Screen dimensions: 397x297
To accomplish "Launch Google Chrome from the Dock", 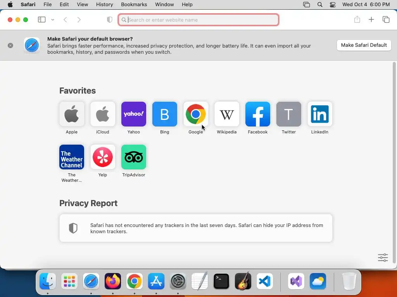I will (135, 281).
